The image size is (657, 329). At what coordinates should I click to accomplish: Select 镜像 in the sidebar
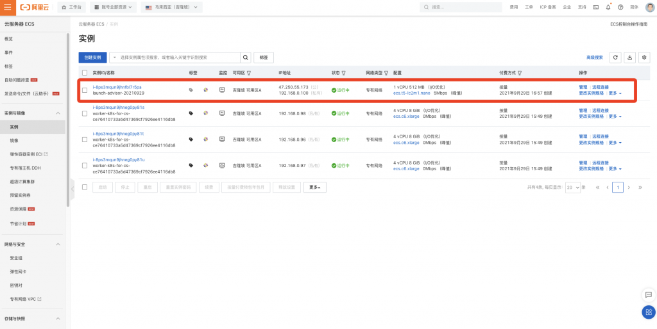point(14,140)
